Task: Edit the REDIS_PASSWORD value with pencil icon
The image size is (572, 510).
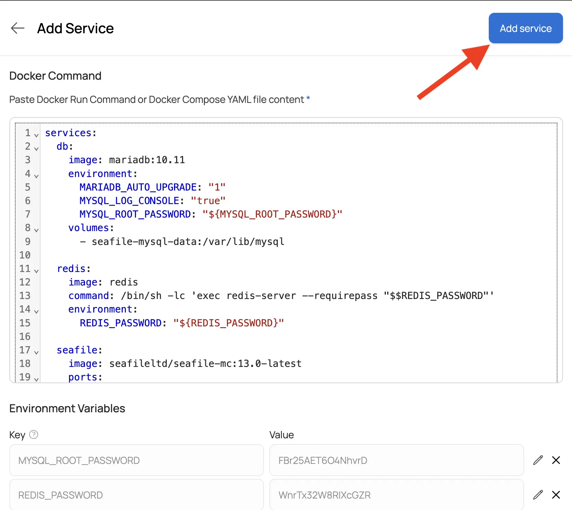Action: (538, 495)
